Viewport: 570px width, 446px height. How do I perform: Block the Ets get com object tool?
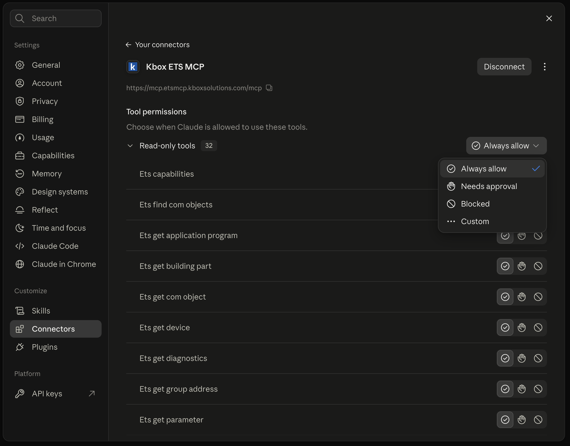tap(538, 297)
